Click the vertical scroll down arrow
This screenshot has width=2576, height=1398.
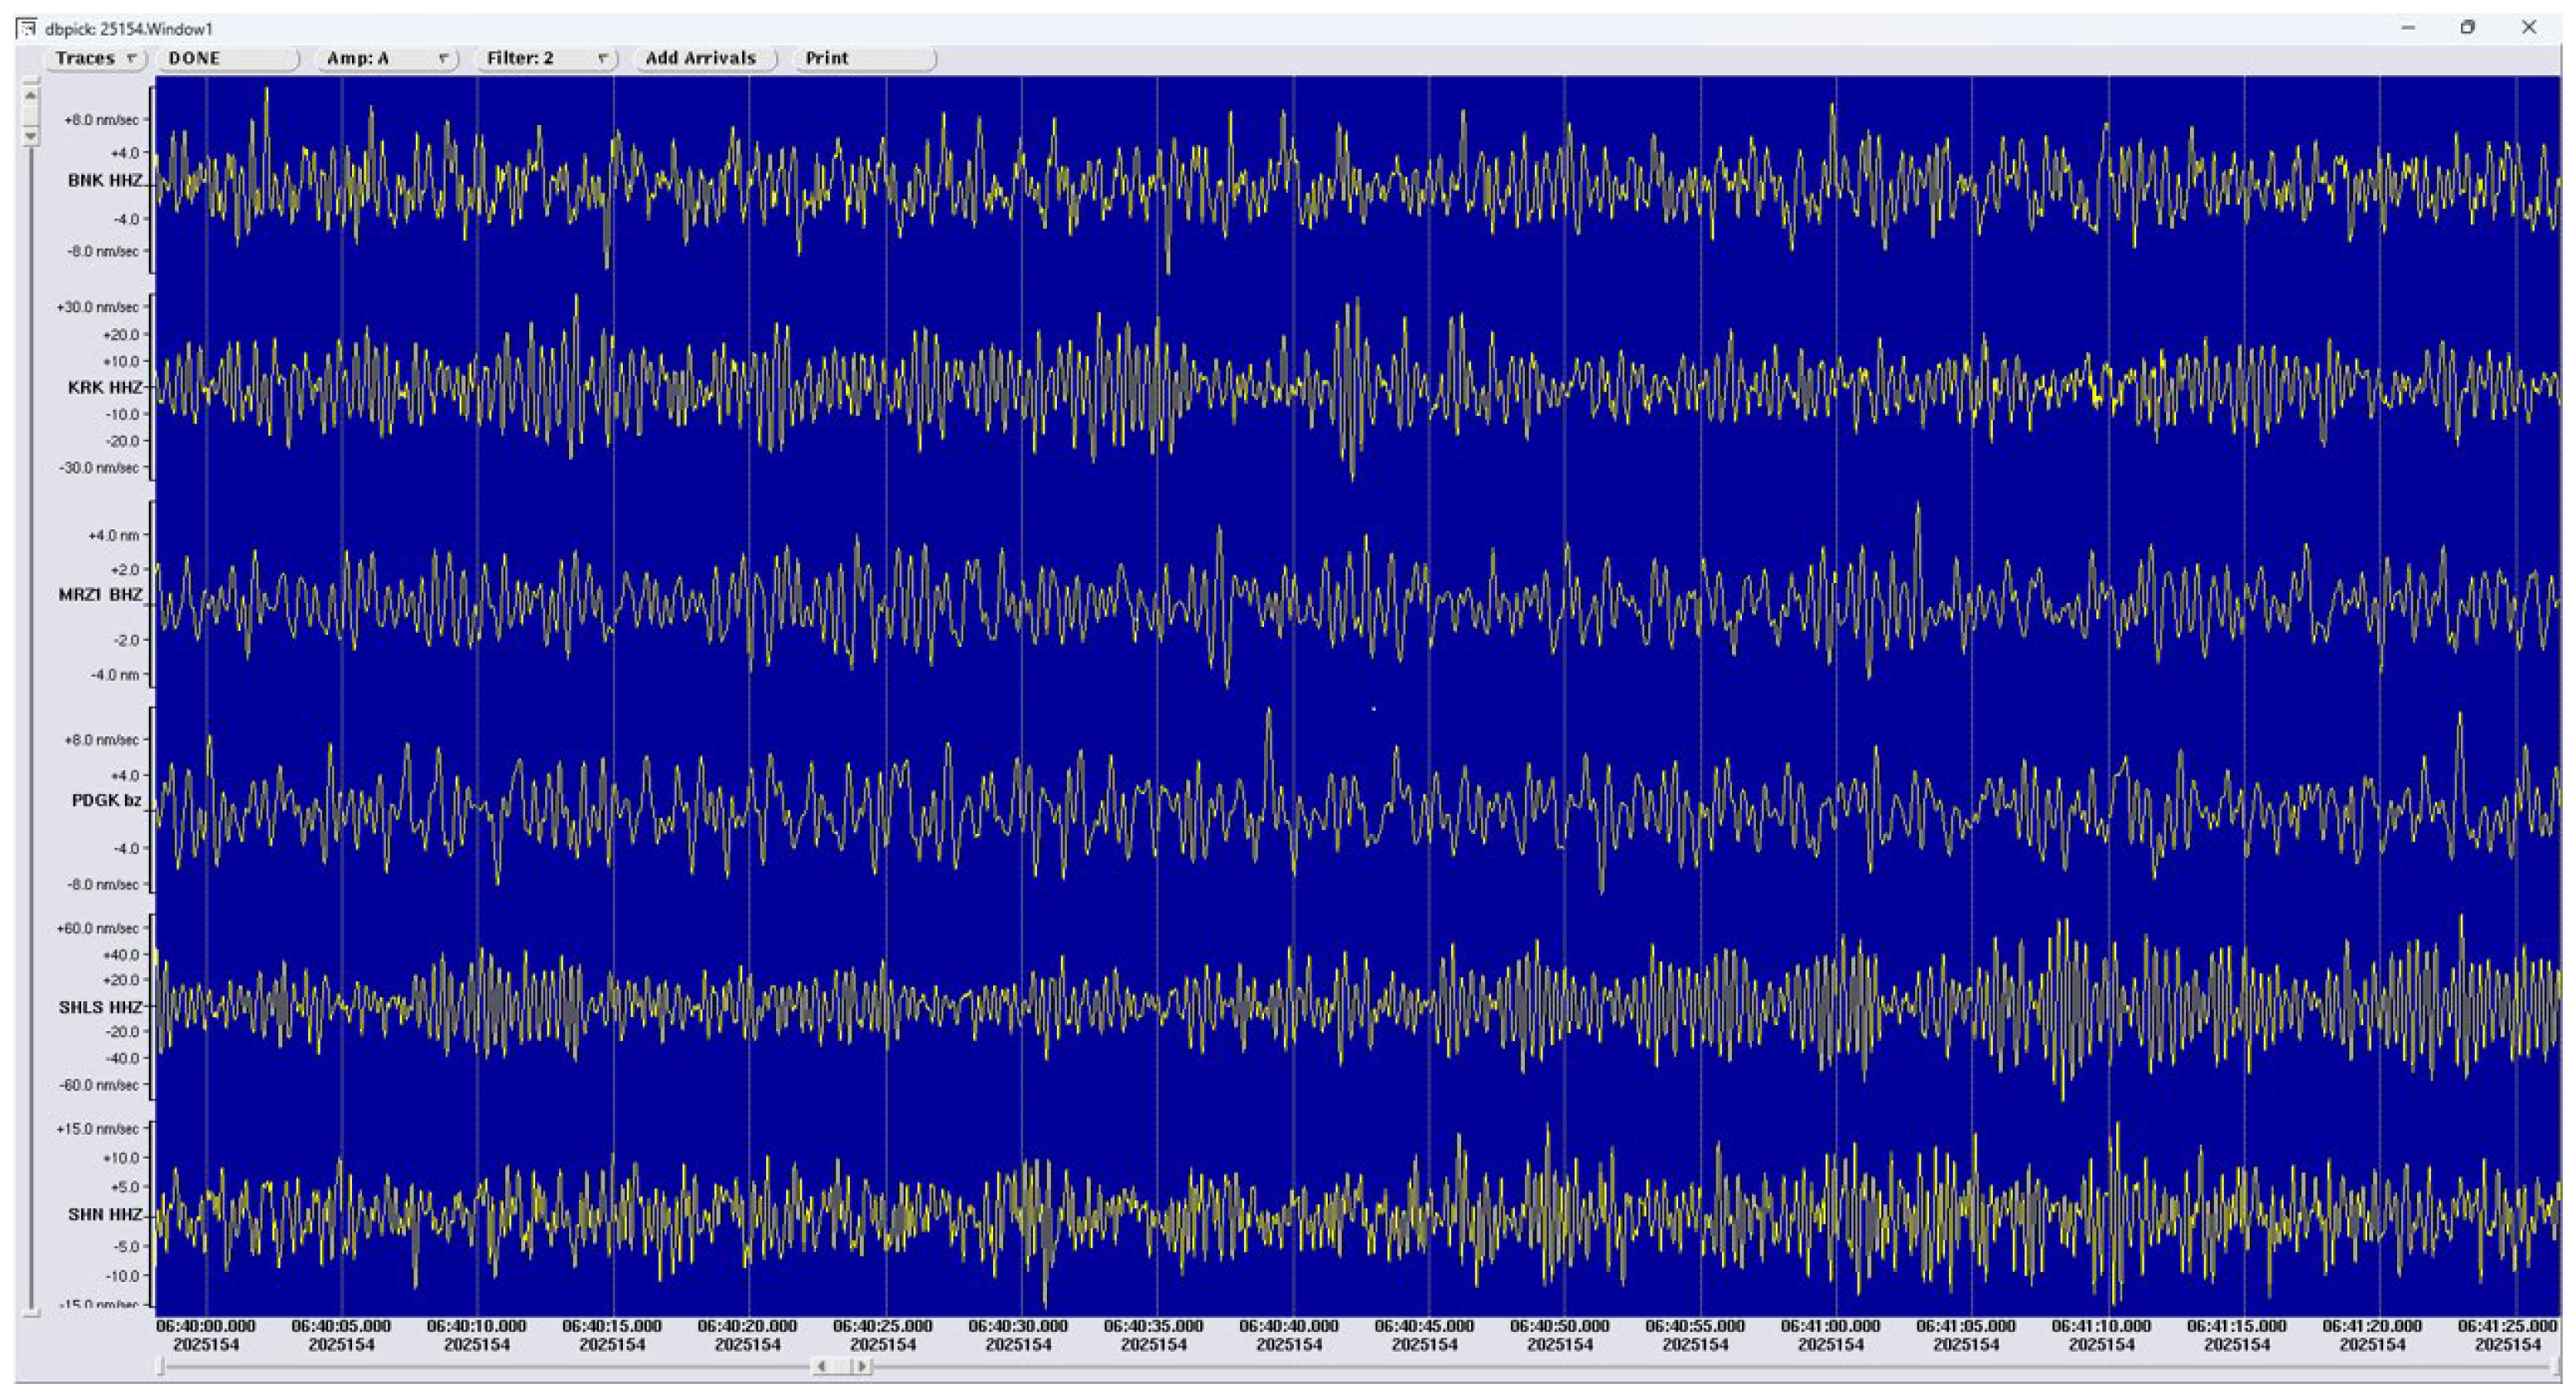31,135
